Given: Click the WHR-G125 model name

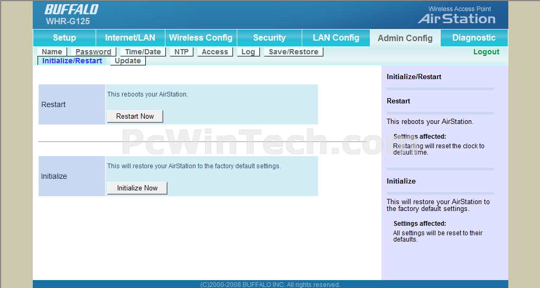Looking at the screenshot, I should (68, 21).
